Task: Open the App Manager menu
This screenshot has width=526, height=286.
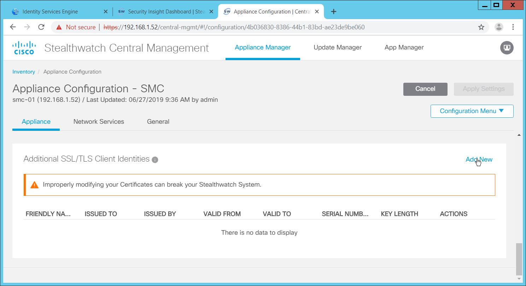Action: pyautogui.click(x=404, y=47)
